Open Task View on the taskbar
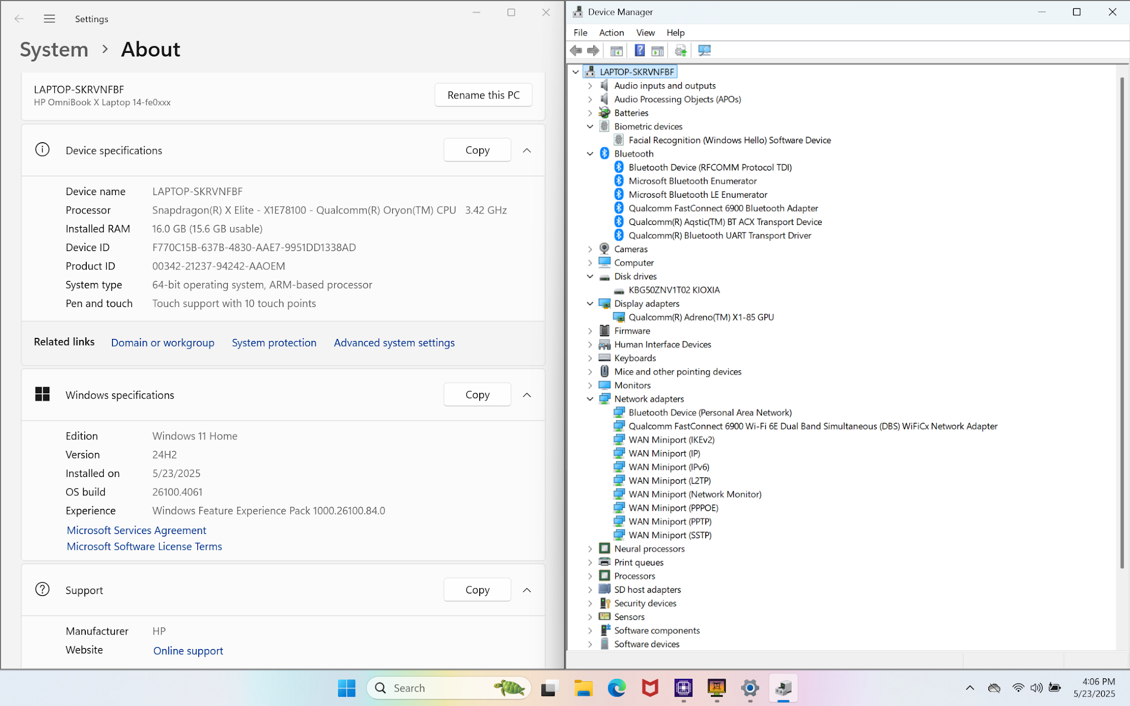1130x706 pixels. [x=549, y=688]
